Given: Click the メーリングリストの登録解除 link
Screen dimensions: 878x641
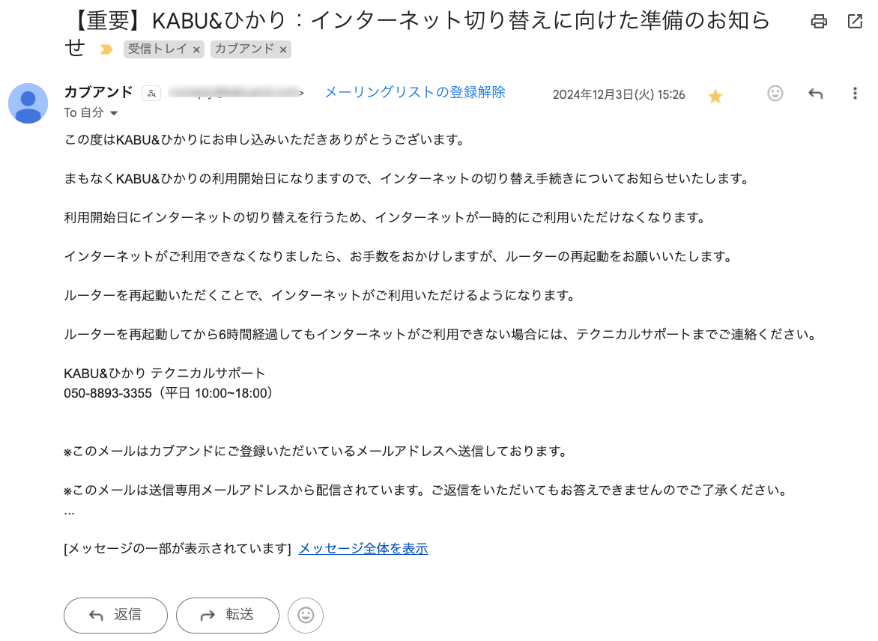Looking at the screenshot, I should pos(414,92).
